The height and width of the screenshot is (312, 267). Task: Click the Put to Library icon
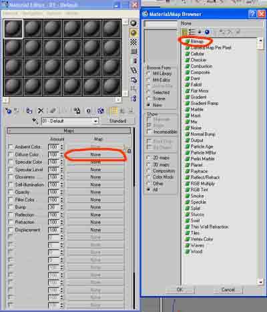pos(77,111)
